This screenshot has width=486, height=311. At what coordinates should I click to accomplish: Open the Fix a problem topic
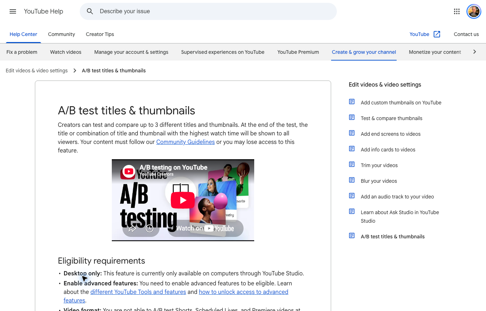point(22,52)
